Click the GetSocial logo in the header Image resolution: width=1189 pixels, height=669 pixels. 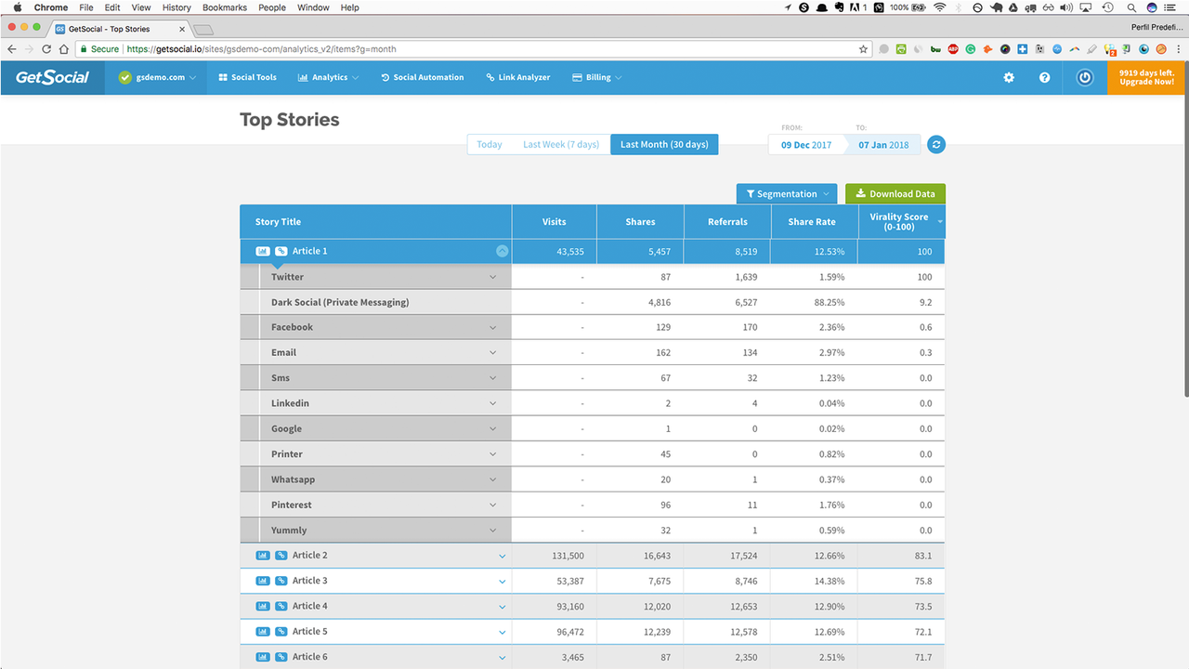[x=51, y=77]
